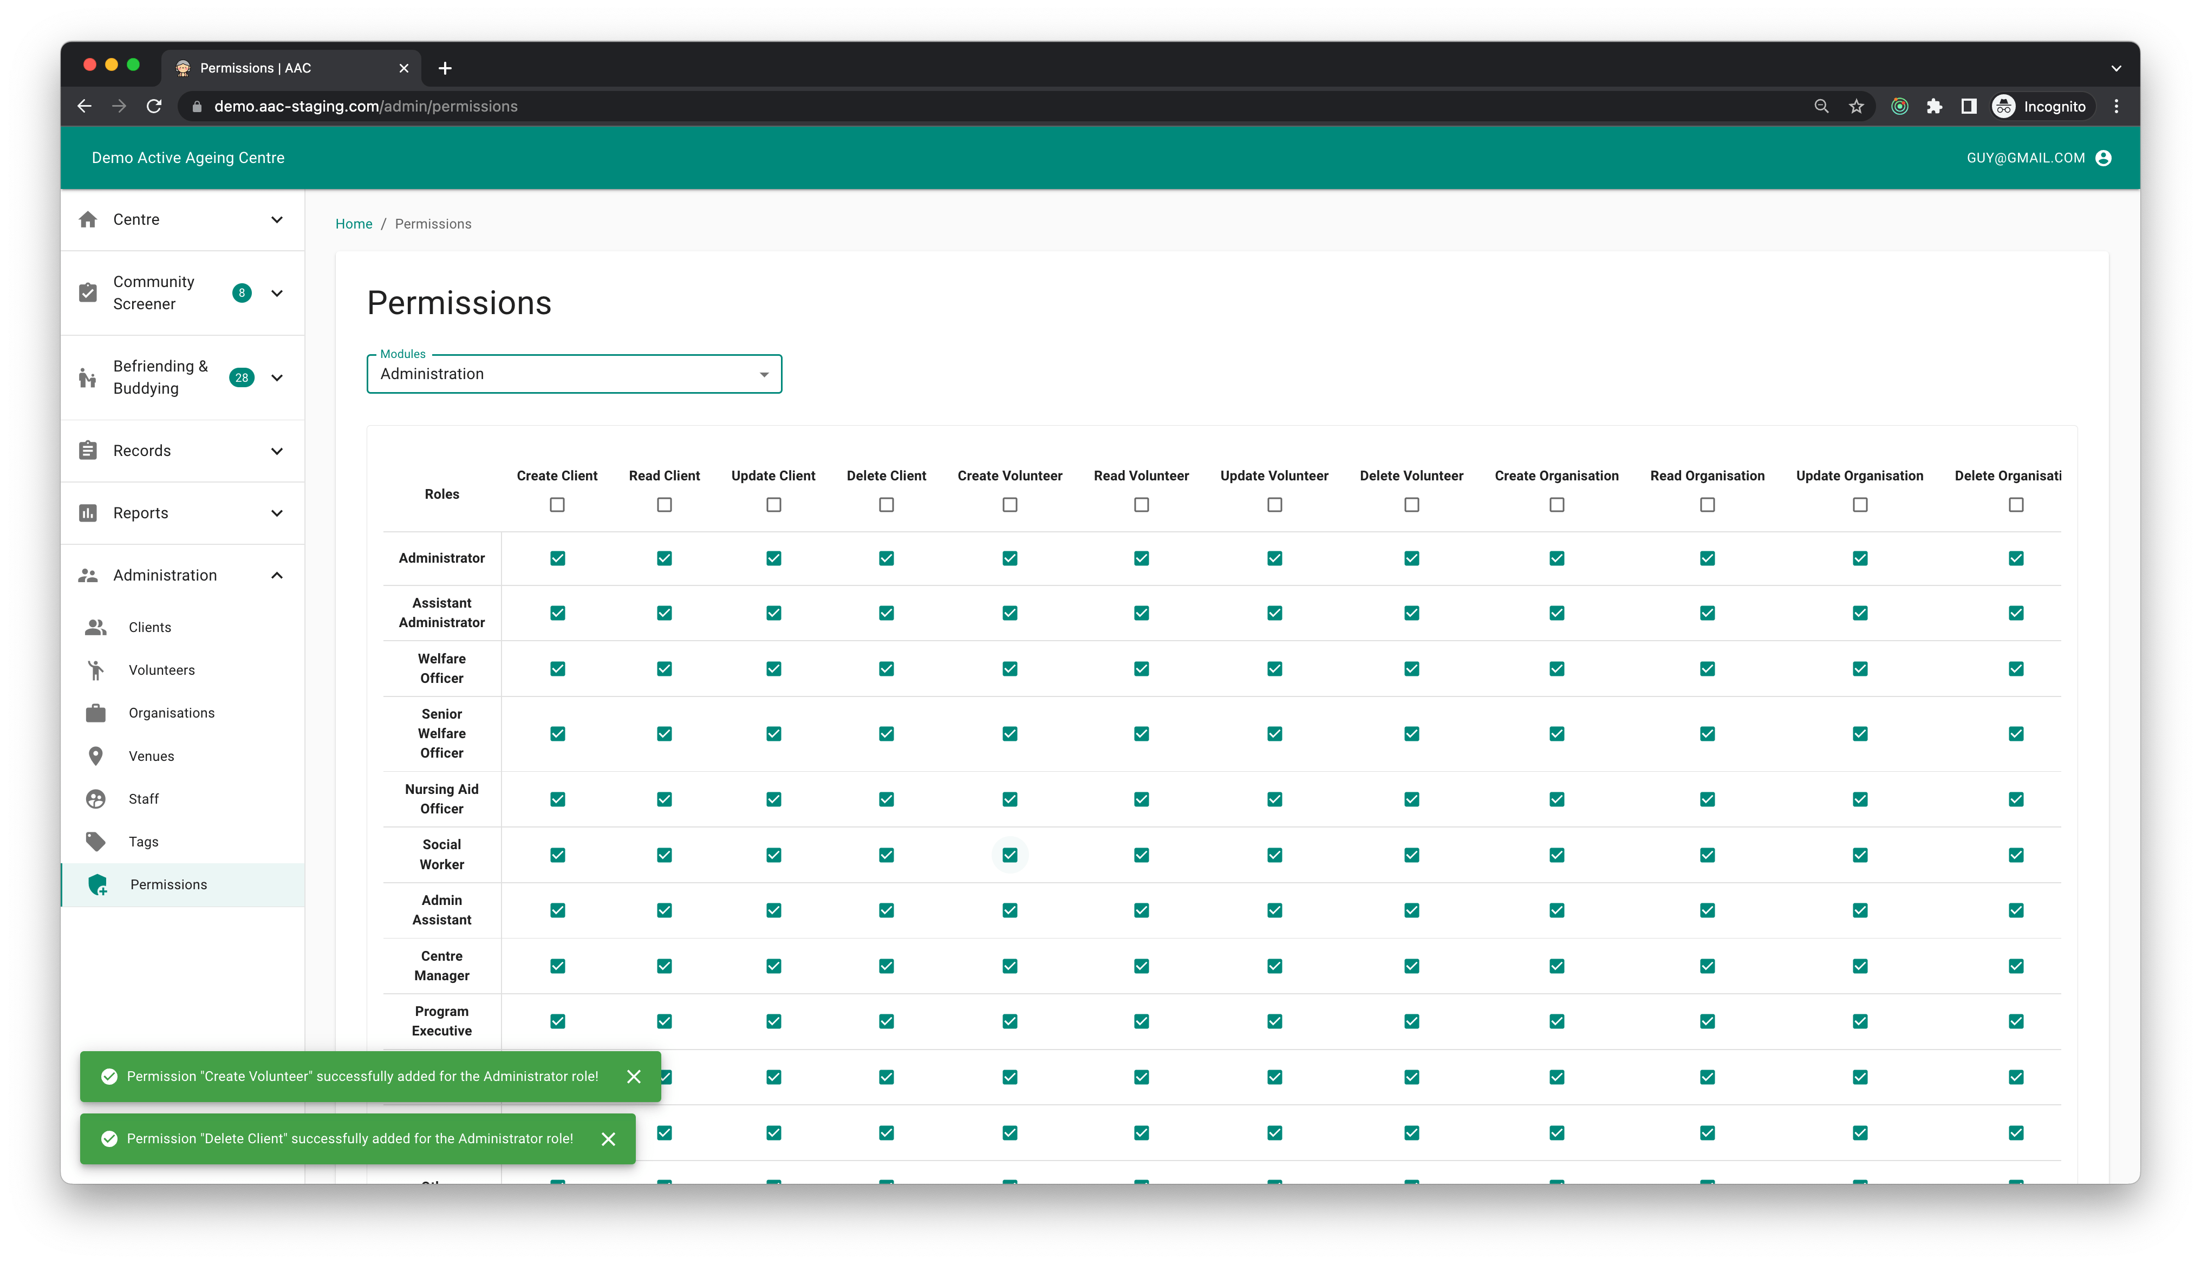Expand the Community Screener chevron

point(277,292)
